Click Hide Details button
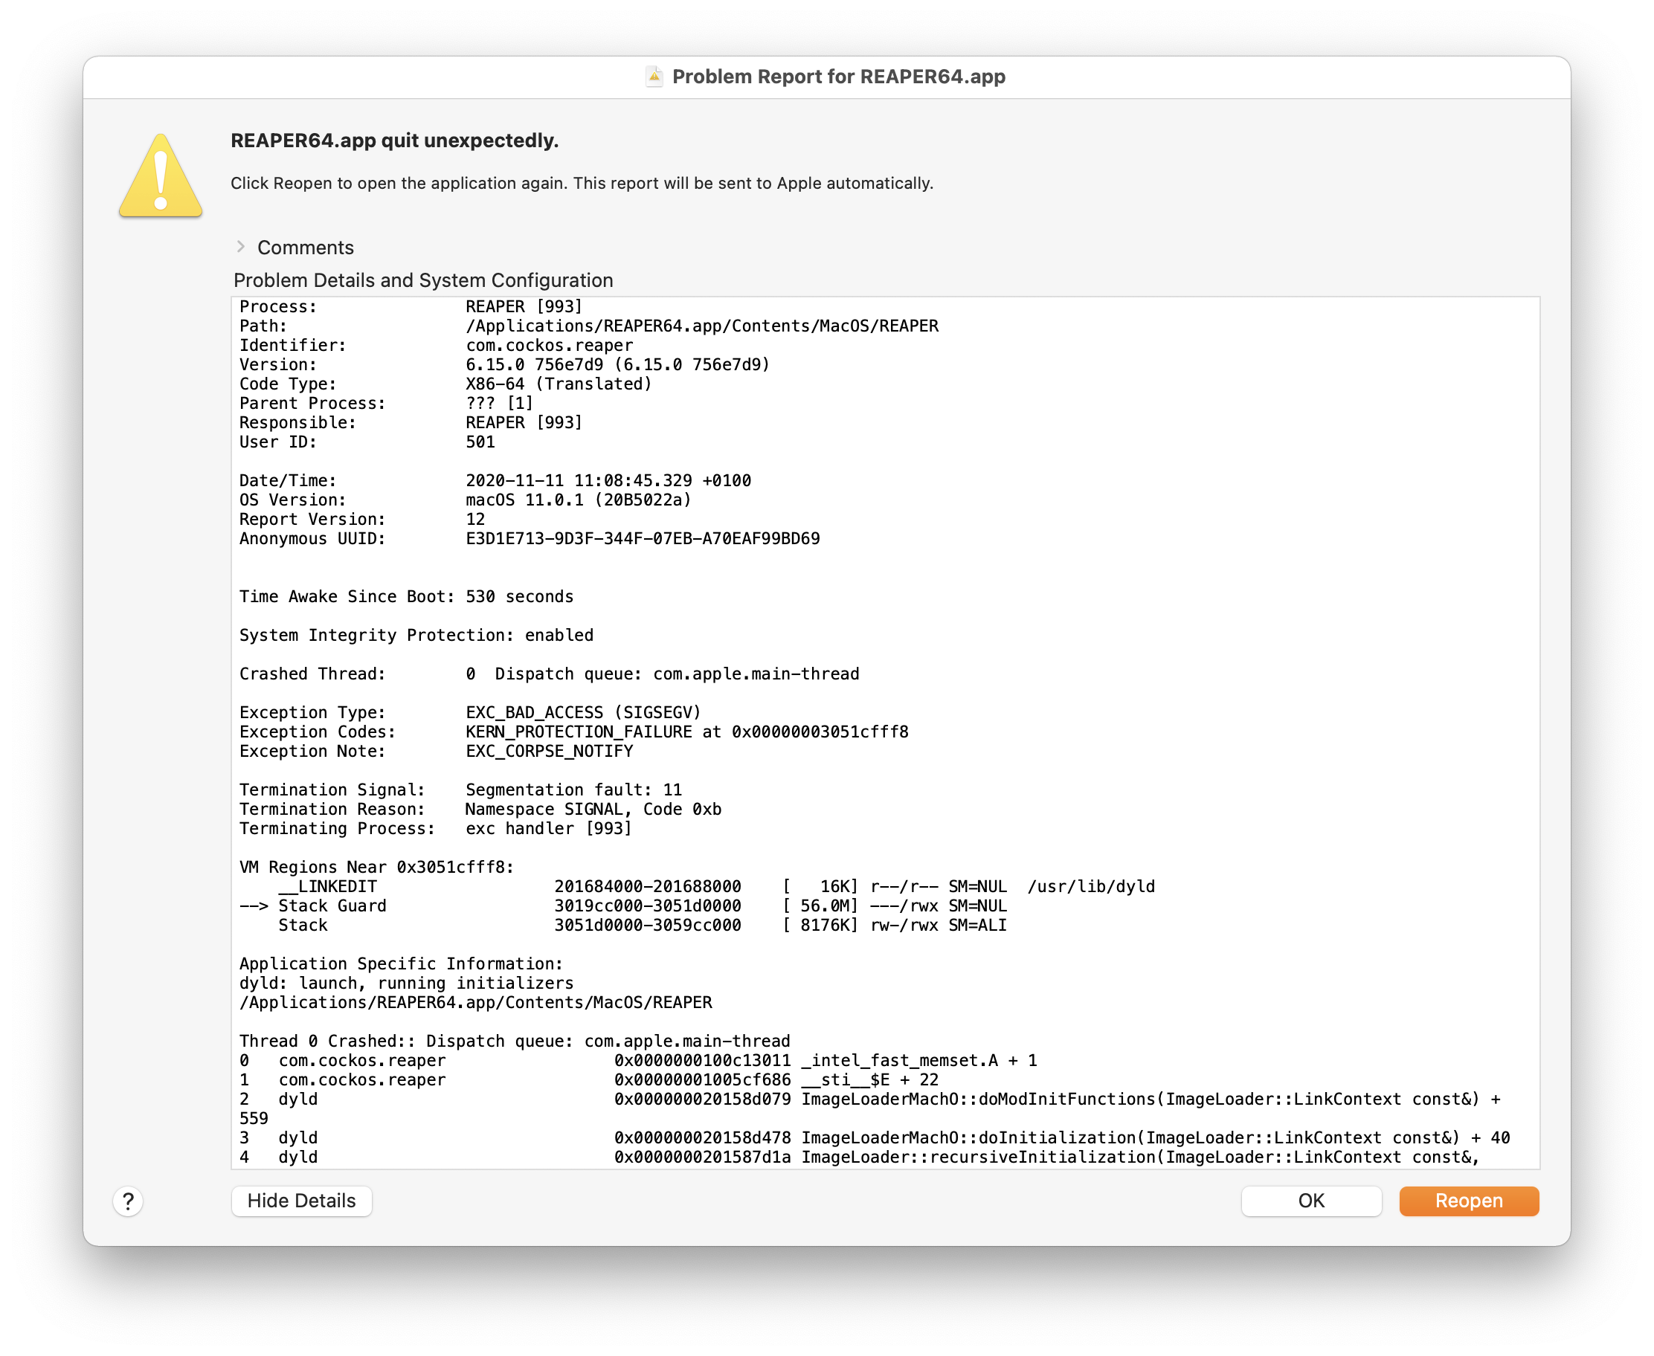This screenshot has height=1356, width=1654. pyautogui.click(x=302, y=1201)
